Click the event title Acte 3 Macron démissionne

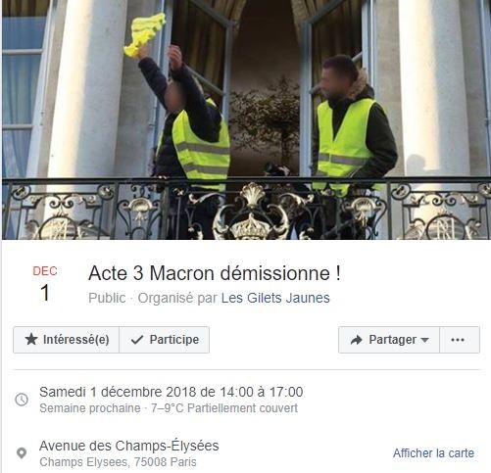[x=215, y=273]
